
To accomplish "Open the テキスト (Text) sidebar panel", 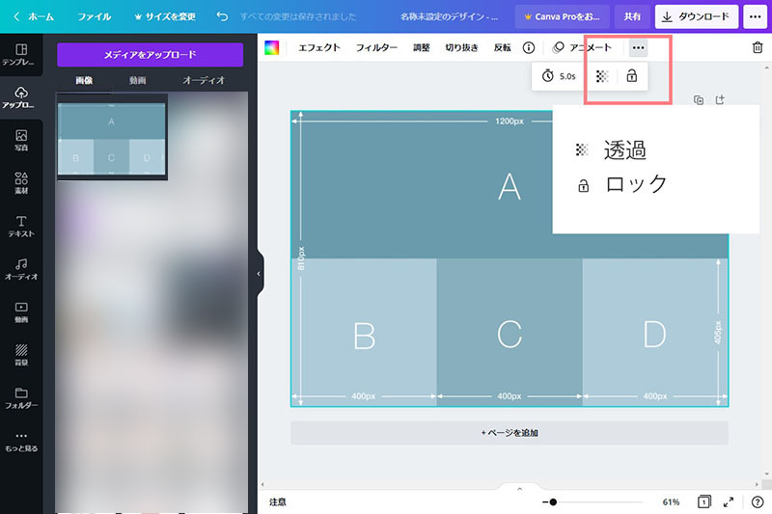I will 21,227.
